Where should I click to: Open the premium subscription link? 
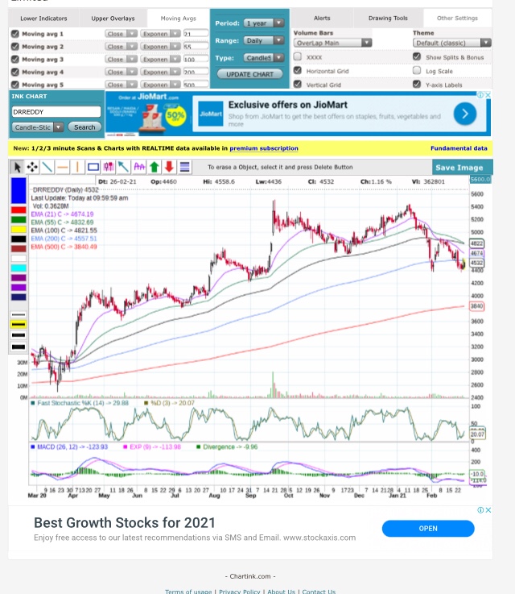tap(263, 148)
